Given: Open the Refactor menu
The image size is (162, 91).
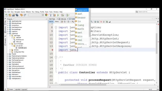Looking at the screenshot, I should tap(28, 12).
